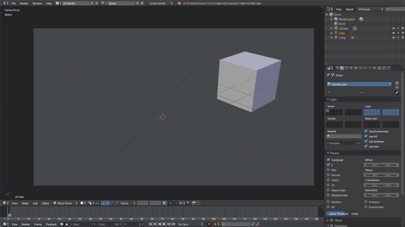Expand the Cube entry in the outliner
Viewport: 405px width, 227px height.
pos(331,33)
